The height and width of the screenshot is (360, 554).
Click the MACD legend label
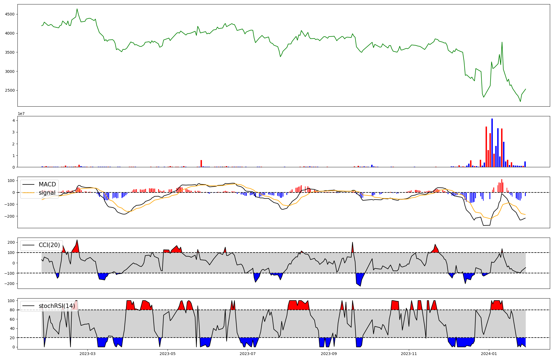(x=47, y=184)
